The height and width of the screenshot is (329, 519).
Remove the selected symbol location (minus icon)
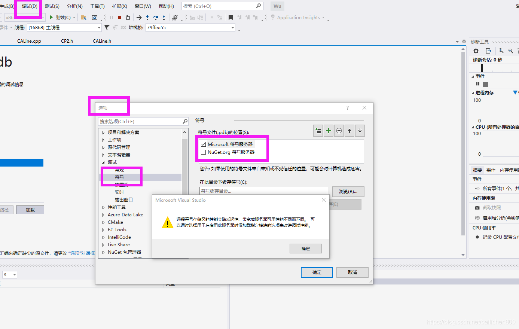(339, 131)
